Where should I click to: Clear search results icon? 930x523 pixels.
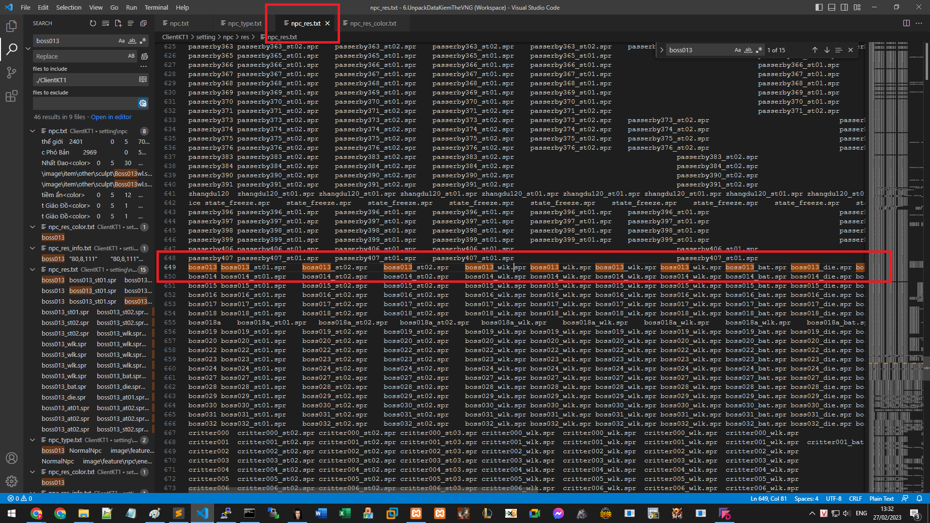(106, 23)
